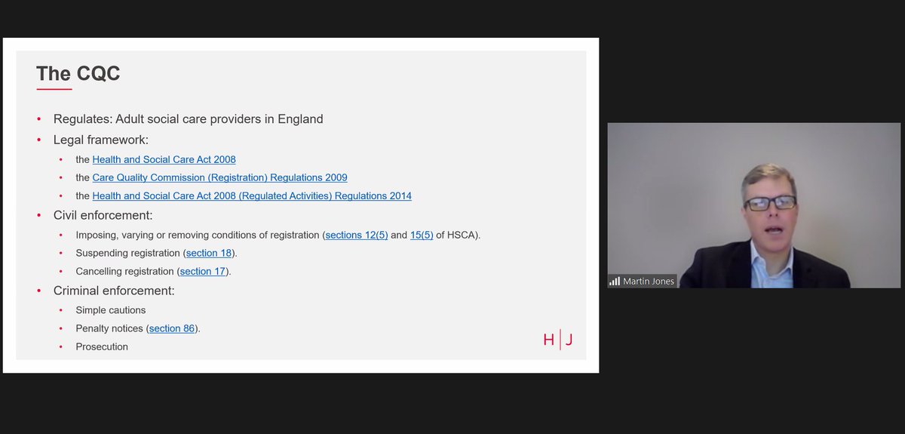
Task: Click the Martin Jones name label
Action: click(x=649, y=281)
